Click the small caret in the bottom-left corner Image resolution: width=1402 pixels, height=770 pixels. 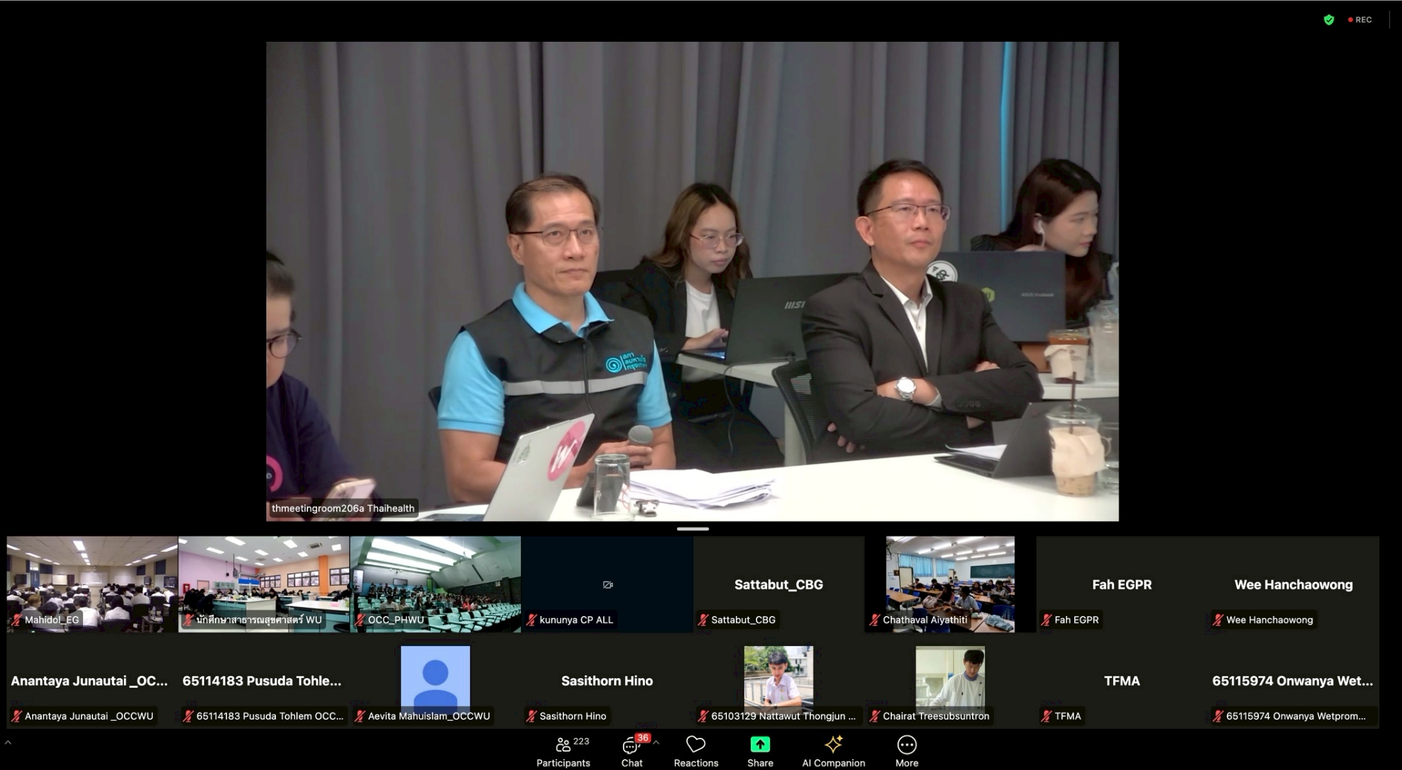pyautogui.click(x=8, y=743)
